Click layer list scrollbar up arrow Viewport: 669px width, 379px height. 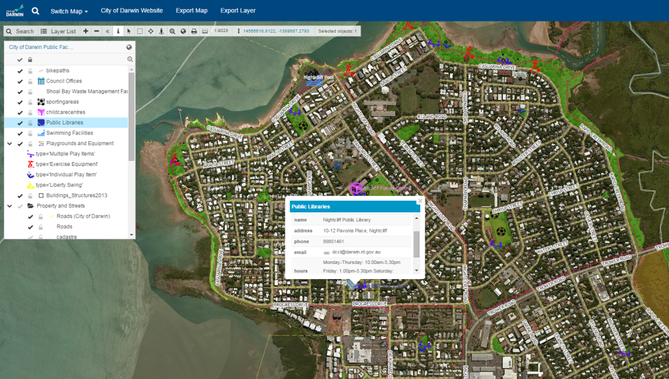pyautogui.click(x=131, y=69)
